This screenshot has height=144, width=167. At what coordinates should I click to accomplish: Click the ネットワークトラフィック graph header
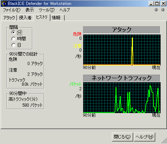coord(122,78)
